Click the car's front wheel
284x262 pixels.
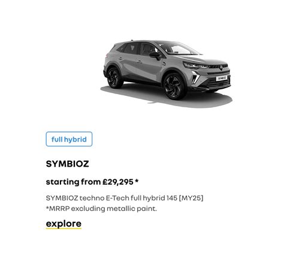click(174, 86)
